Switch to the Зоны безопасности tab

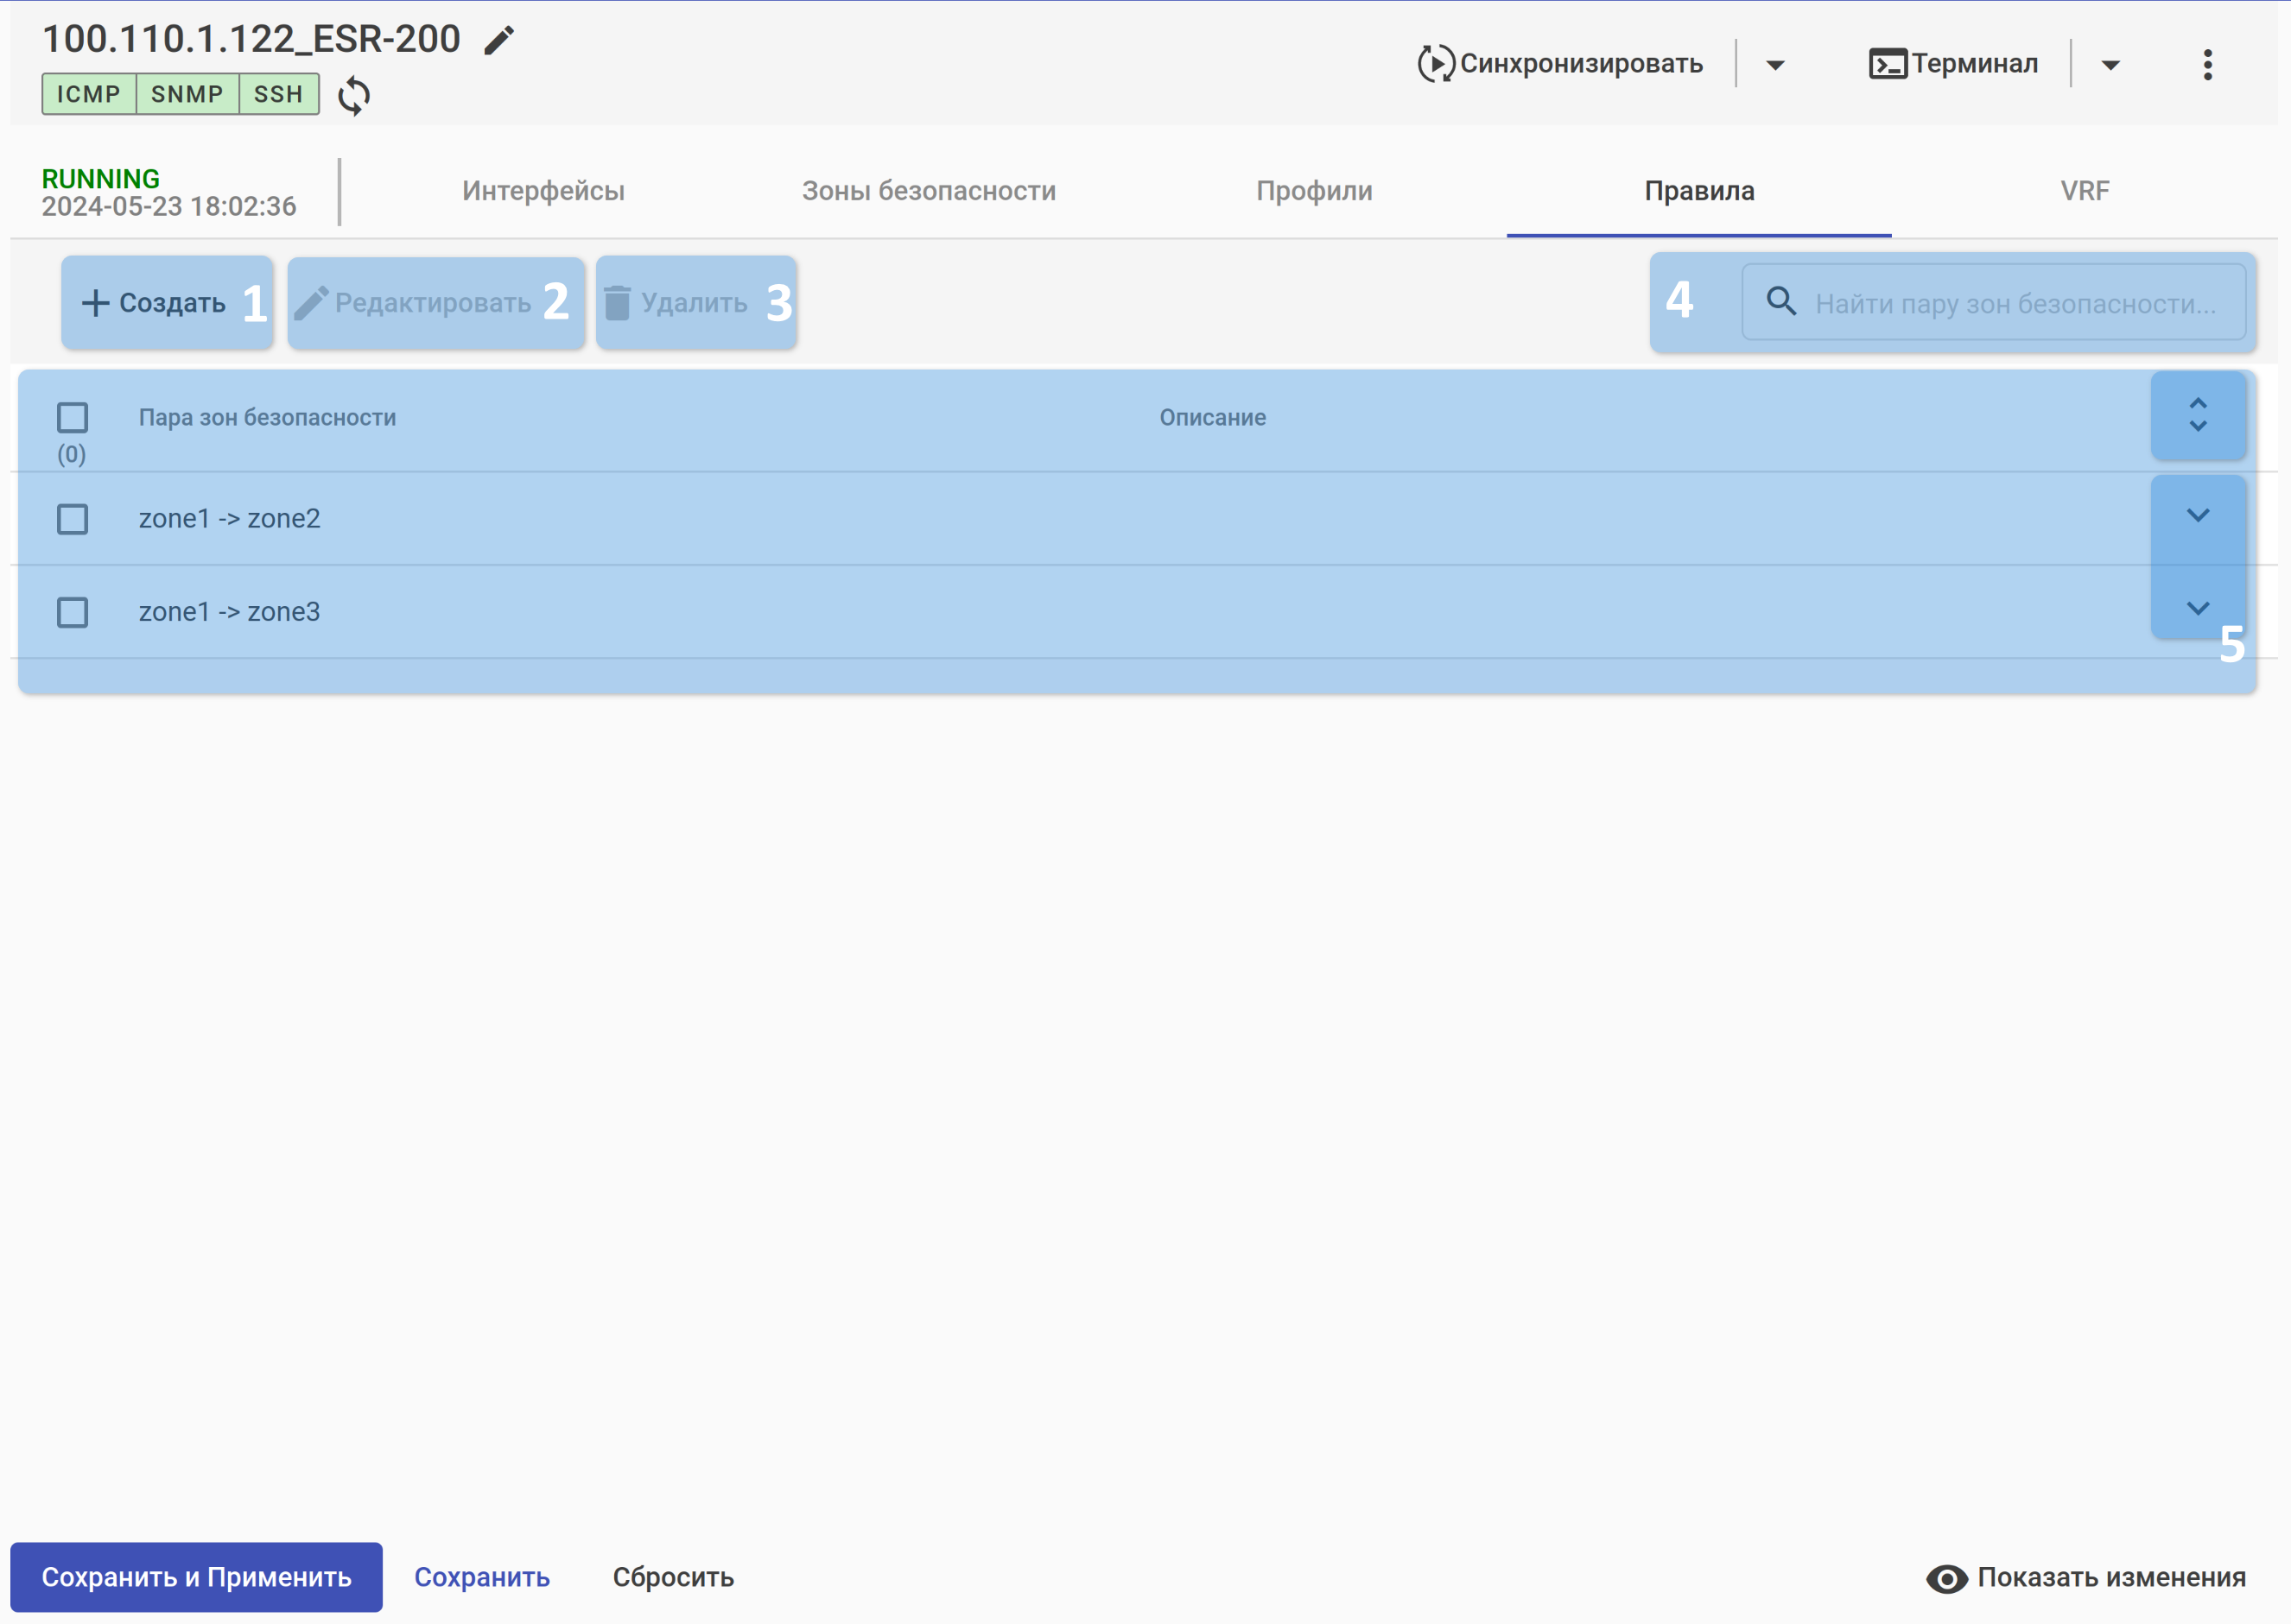point(929,191)
